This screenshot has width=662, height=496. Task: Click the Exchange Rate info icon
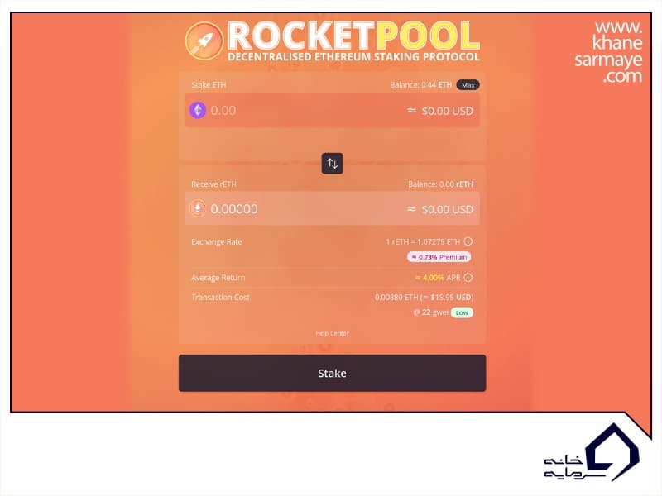[x=468, y=241]
